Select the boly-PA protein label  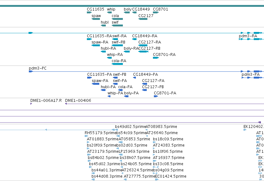(131, 93)
